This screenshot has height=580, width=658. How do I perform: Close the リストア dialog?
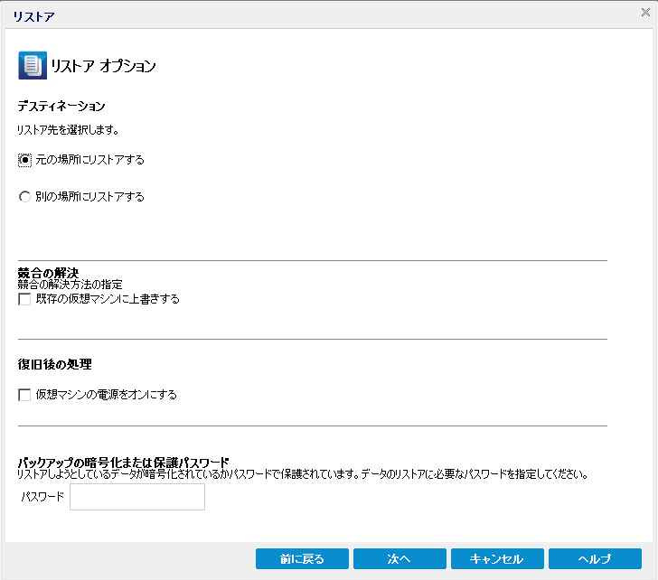645,12
